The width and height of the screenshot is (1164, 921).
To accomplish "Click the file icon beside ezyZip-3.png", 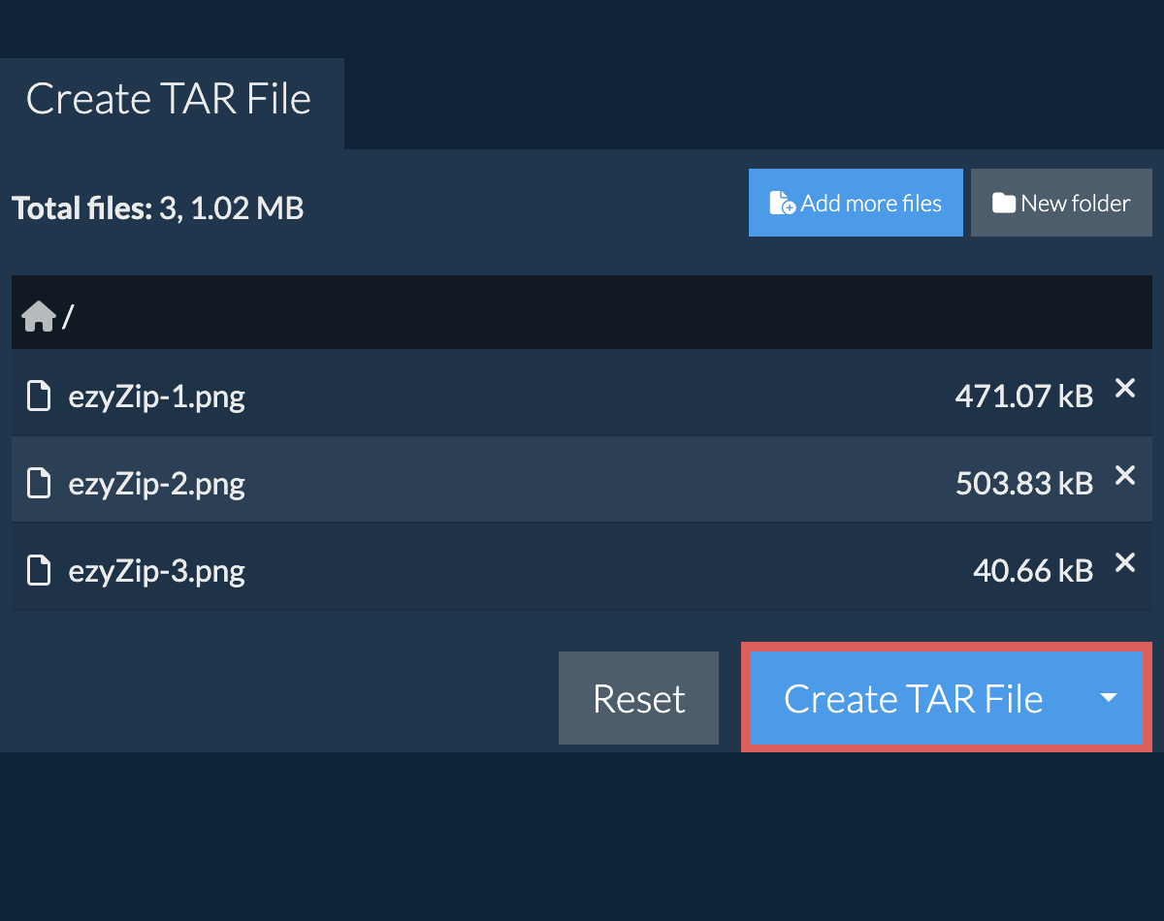I will [x=39, y=569].
